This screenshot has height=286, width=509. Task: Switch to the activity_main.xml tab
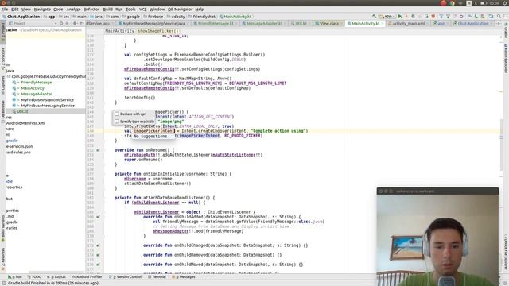point(408,23)
